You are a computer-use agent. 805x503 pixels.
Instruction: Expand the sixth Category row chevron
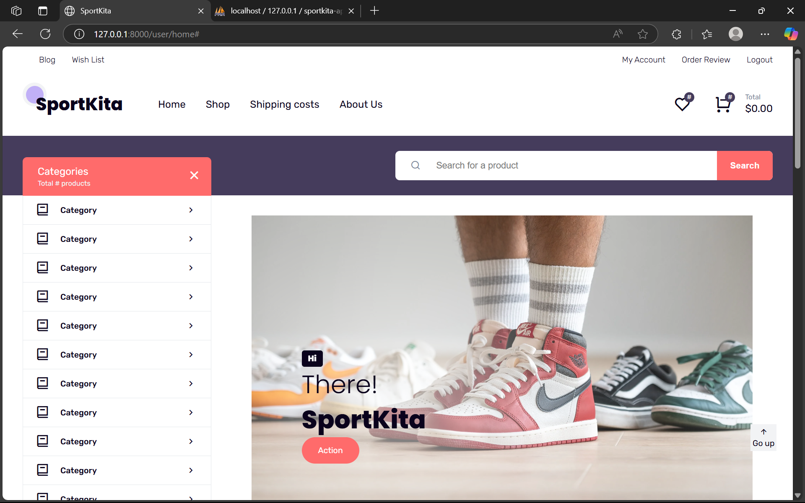coord(191,355)
